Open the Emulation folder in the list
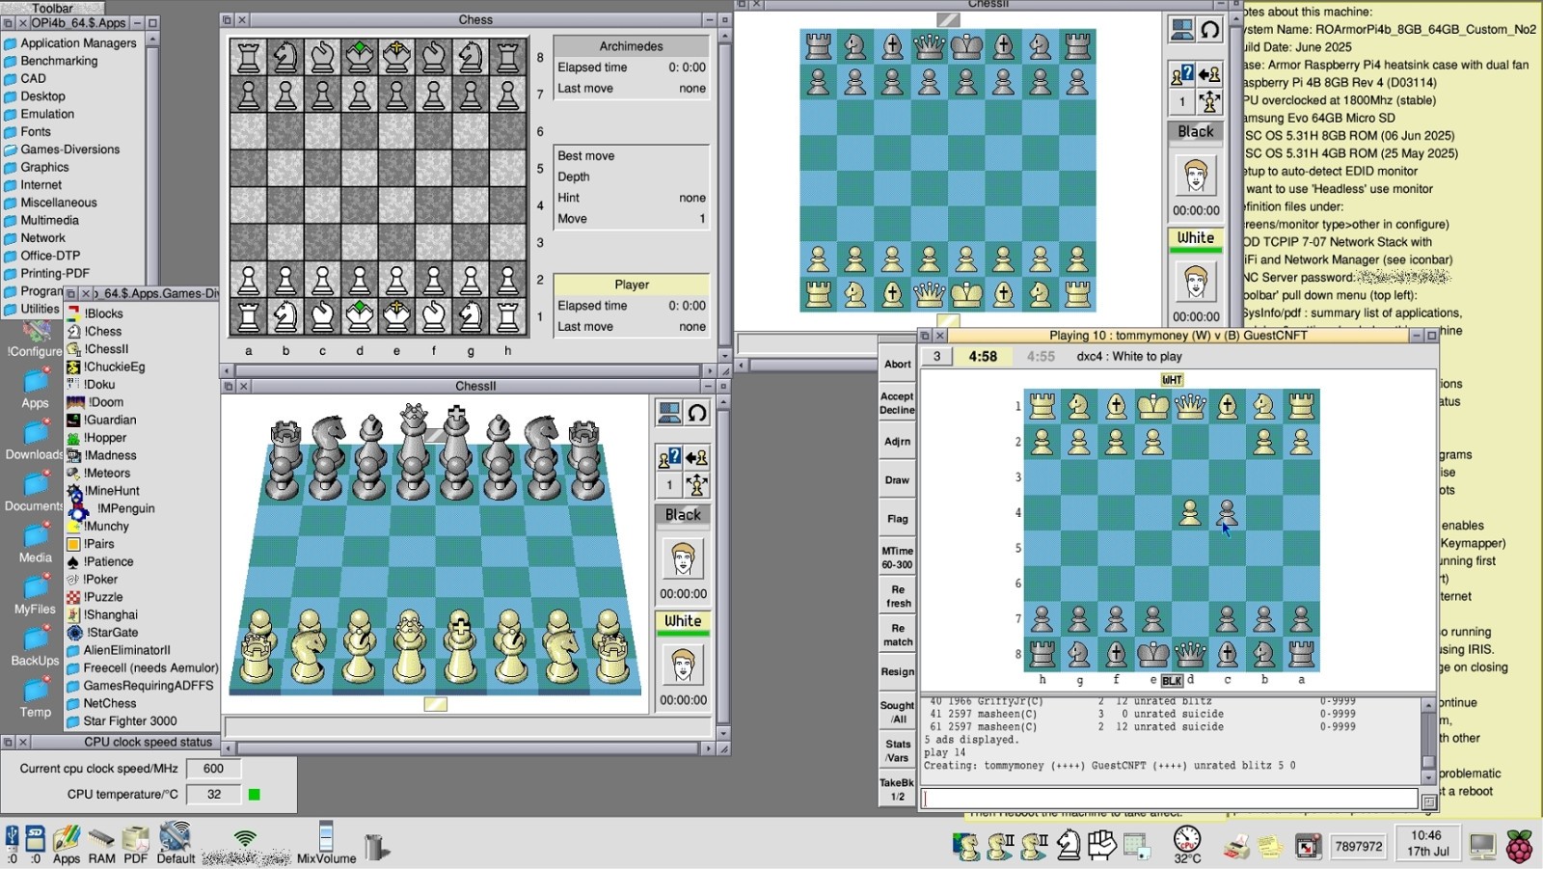Screen dimensions: 1543x869 pyautogui.click(x=47, y=114)
